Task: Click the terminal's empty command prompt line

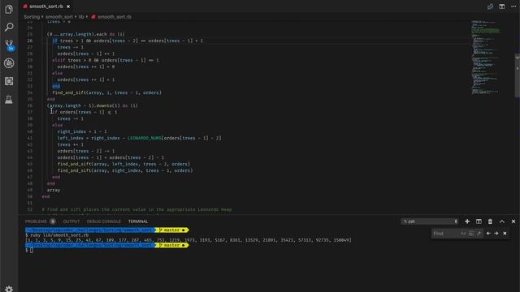Action: (29, 251)
